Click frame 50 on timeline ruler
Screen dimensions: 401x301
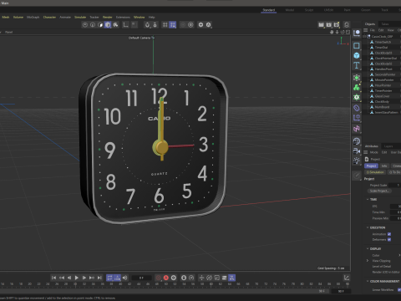[165, 284]
